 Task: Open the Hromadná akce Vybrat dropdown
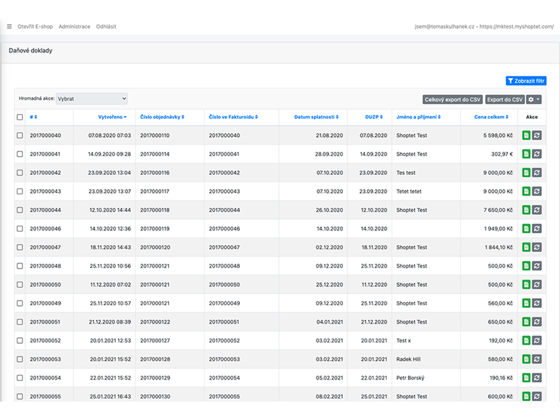click(92, 99)
